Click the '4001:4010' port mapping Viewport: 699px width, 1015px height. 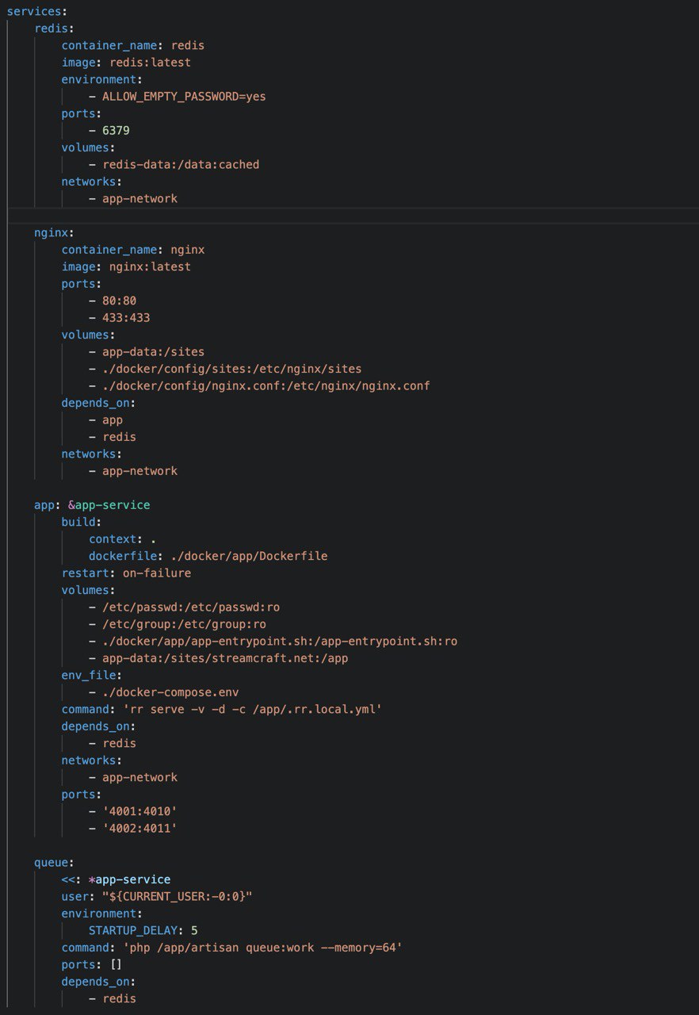pos(139,811)
